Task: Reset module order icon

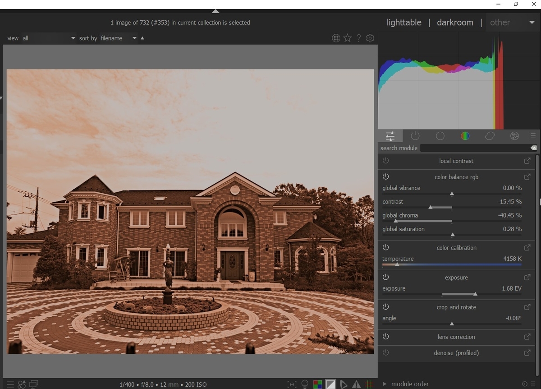Action: tap(525, 384)
